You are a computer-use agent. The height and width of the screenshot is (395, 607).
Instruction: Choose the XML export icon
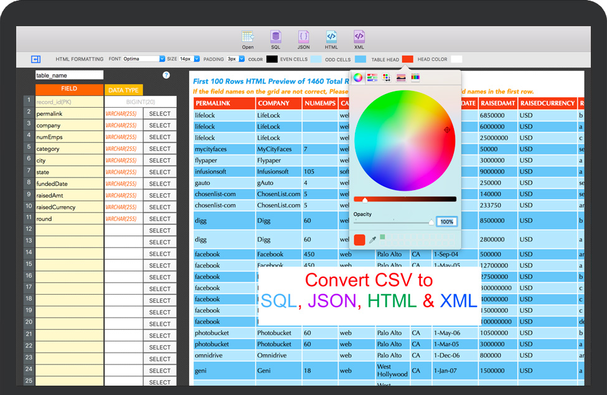(x=359, y=37)
